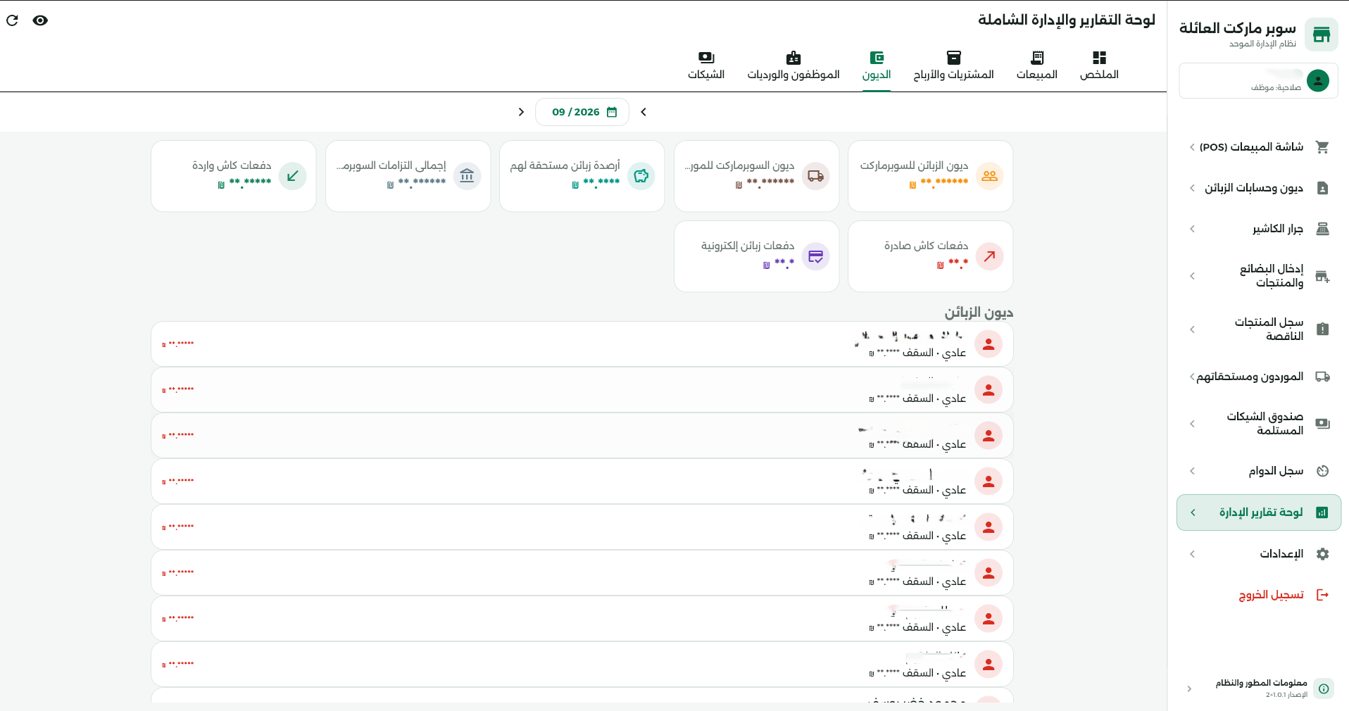Toggle the eye icon to show hidden amounts
The image size is (1349, 711).
click(40, 20)
